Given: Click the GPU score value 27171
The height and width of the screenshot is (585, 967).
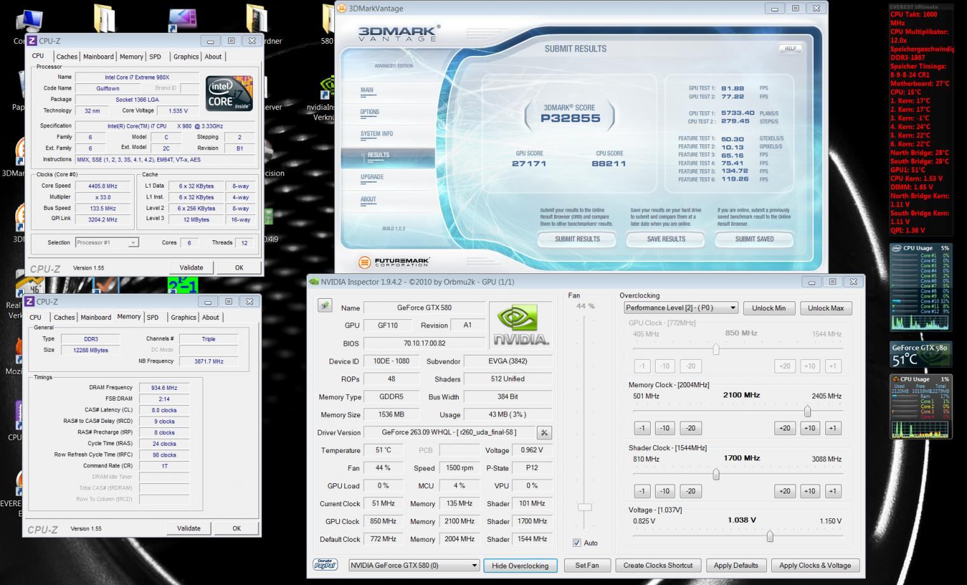Looking at the screenshot, I should [529, 163].
